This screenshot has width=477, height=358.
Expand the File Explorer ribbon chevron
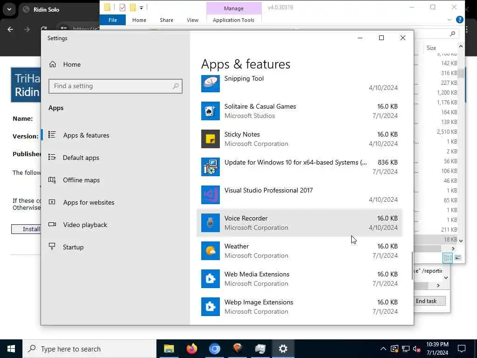[x=450, y=20]
